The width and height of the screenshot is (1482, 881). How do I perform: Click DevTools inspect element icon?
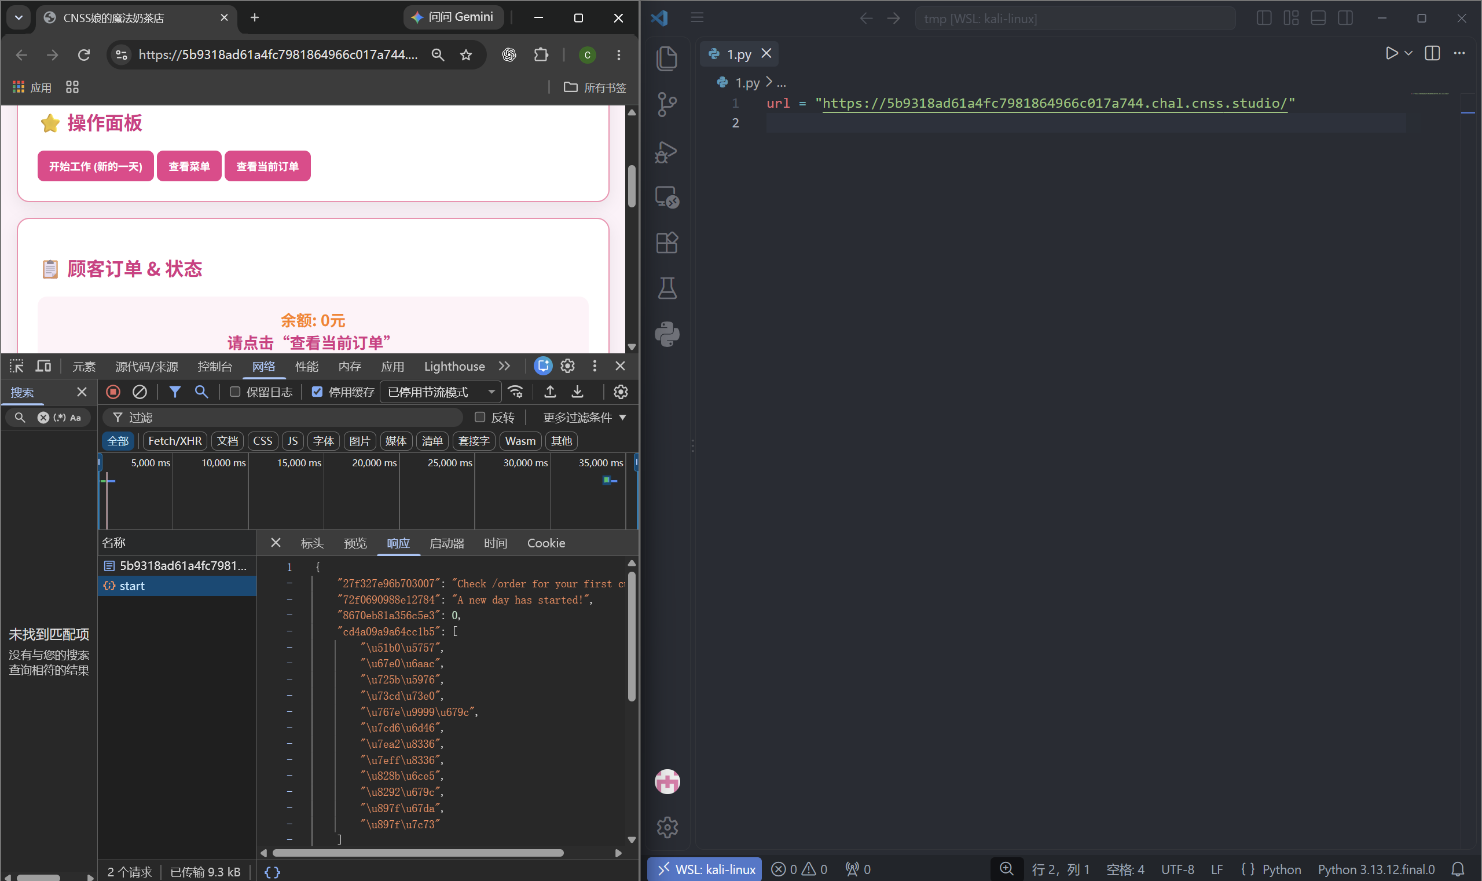click(17, 366)
